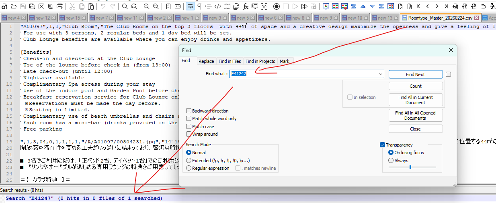Open the Find in Files tab
496x203 pixels.
click(x=230, y=61)
